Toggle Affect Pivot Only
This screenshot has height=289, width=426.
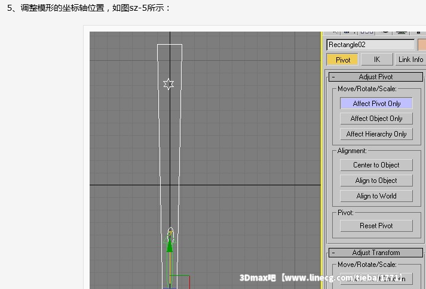376,104
